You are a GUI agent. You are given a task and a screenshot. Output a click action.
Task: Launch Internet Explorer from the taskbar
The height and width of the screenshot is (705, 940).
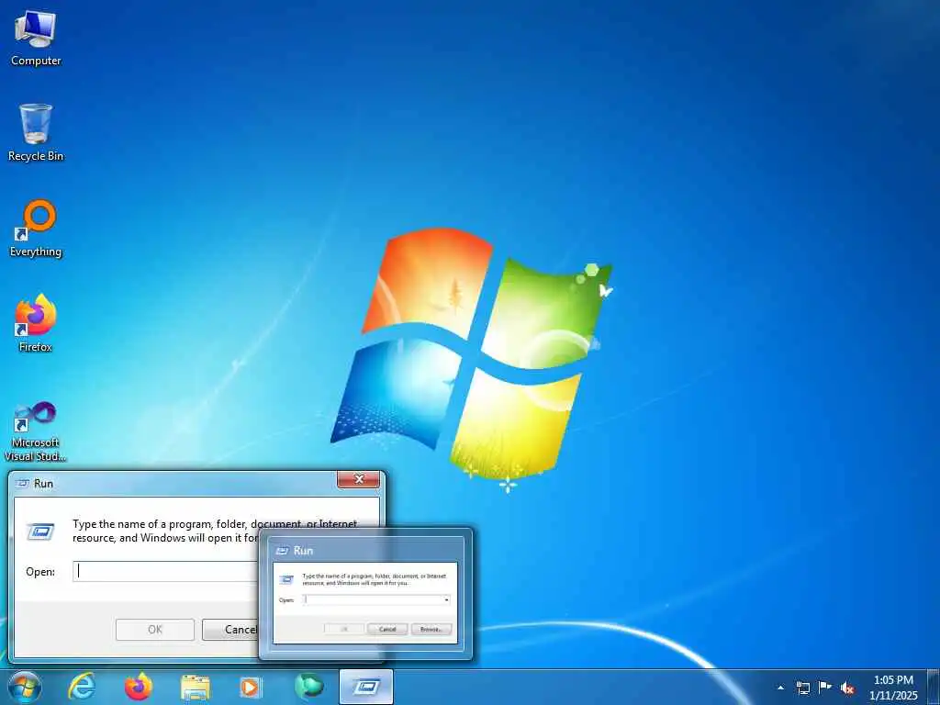click(82, 687)
